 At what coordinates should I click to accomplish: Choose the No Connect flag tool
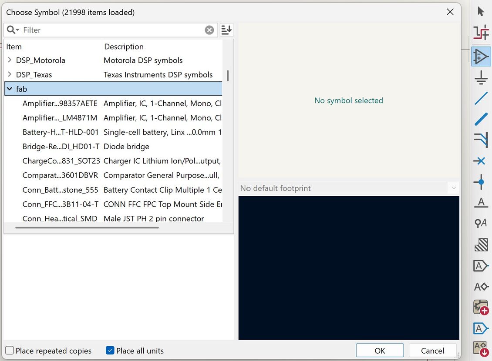(x=480, y=161)
